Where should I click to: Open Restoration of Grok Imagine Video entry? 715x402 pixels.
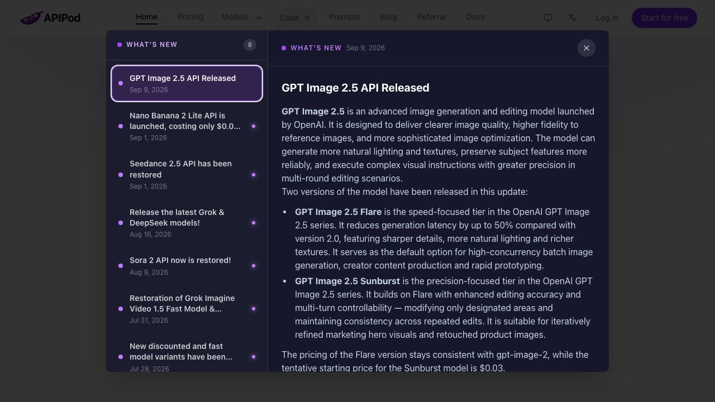(x=187, y=309)
